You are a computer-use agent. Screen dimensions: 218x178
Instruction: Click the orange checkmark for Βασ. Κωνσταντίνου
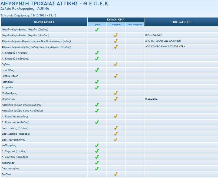pos(116,139)
